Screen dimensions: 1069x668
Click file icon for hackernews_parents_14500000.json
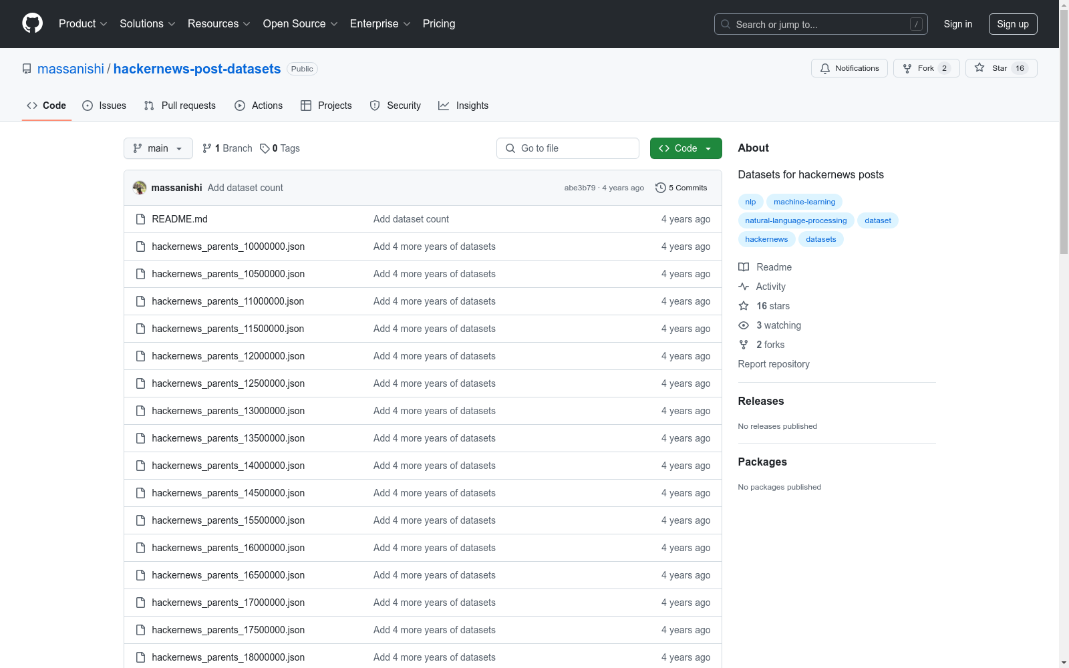[140, 493]
